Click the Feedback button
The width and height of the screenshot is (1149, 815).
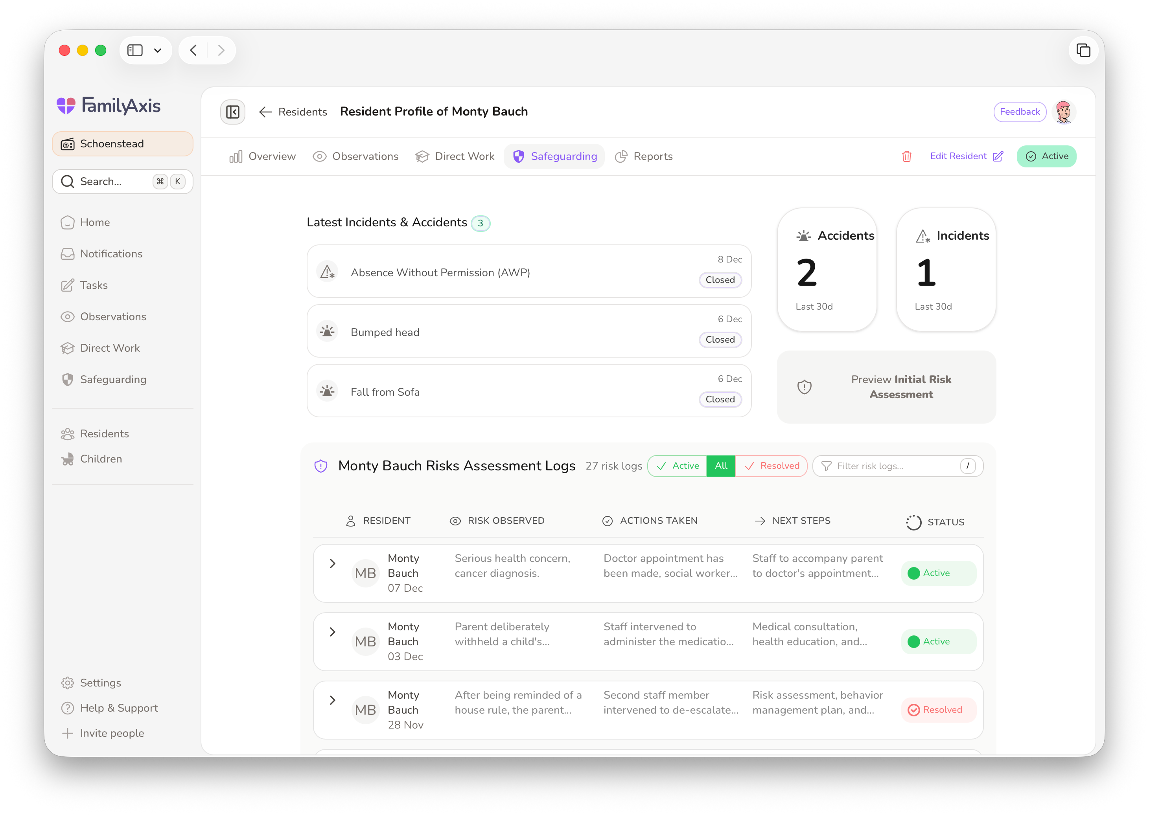[1020, 112]
